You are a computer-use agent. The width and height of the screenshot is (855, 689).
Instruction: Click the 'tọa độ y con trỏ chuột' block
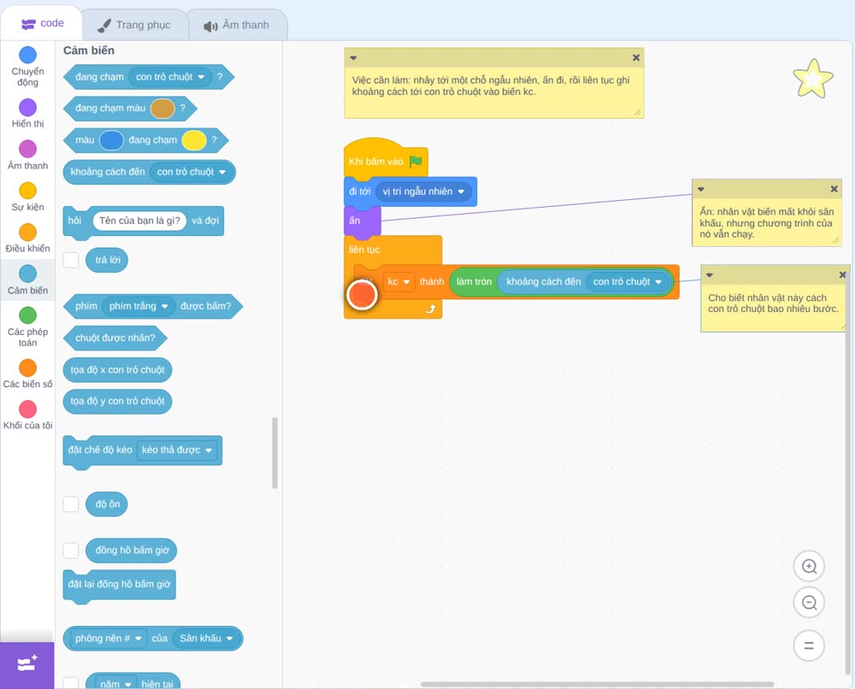click(x=117, y=401)
